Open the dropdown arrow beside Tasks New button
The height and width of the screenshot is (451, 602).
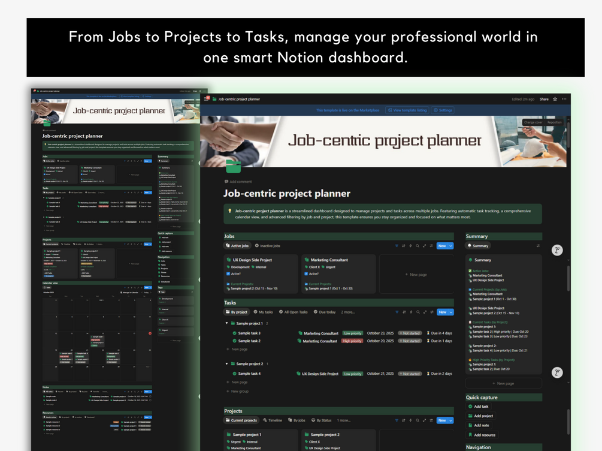click(451, 312)
